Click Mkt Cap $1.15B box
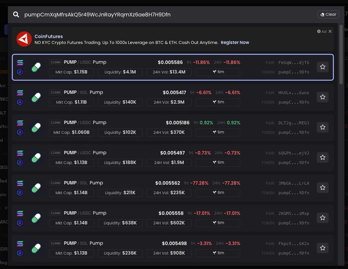The image size is (348, 269). coord(71,72)
